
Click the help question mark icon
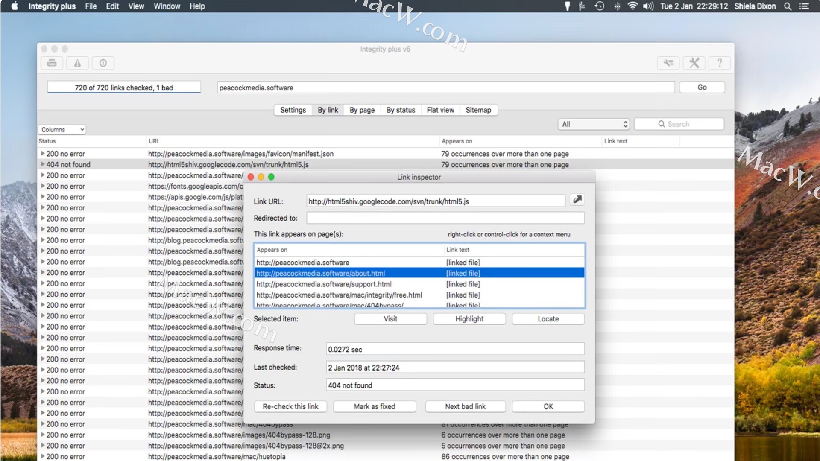pos(720,63)
